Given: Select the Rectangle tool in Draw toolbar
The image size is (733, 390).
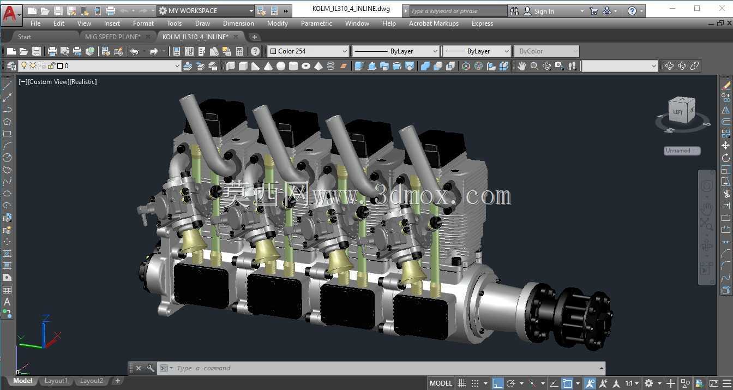Looking at the screenshot, I should click(x=7, y=134).
